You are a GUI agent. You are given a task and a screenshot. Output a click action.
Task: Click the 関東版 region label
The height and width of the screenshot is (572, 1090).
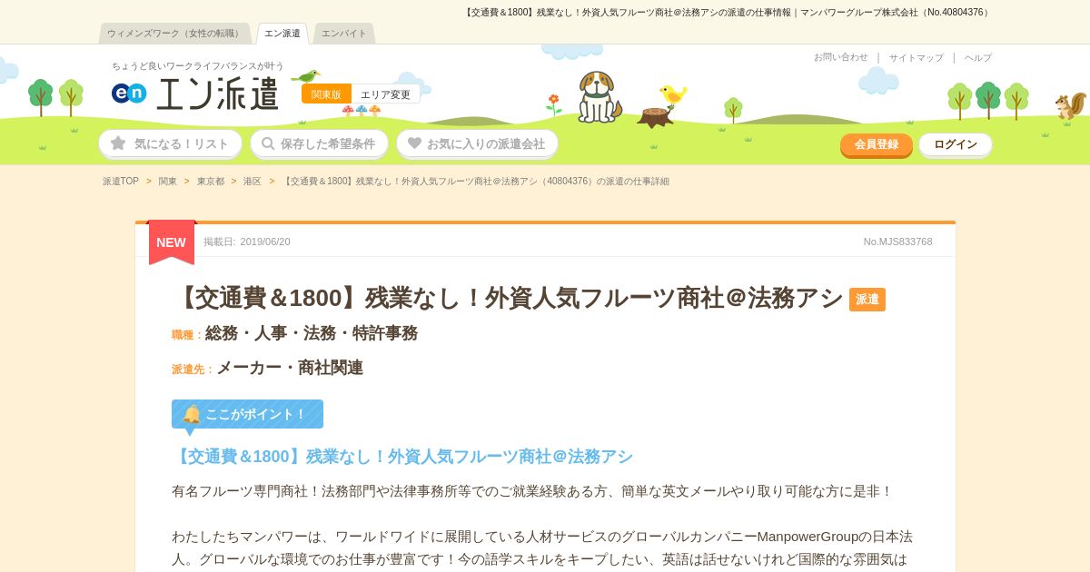coord(326,94)
